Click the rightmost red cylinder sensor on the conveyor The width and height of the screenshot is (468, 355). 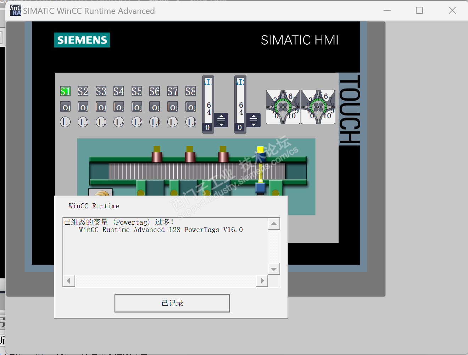coord(223,154)
